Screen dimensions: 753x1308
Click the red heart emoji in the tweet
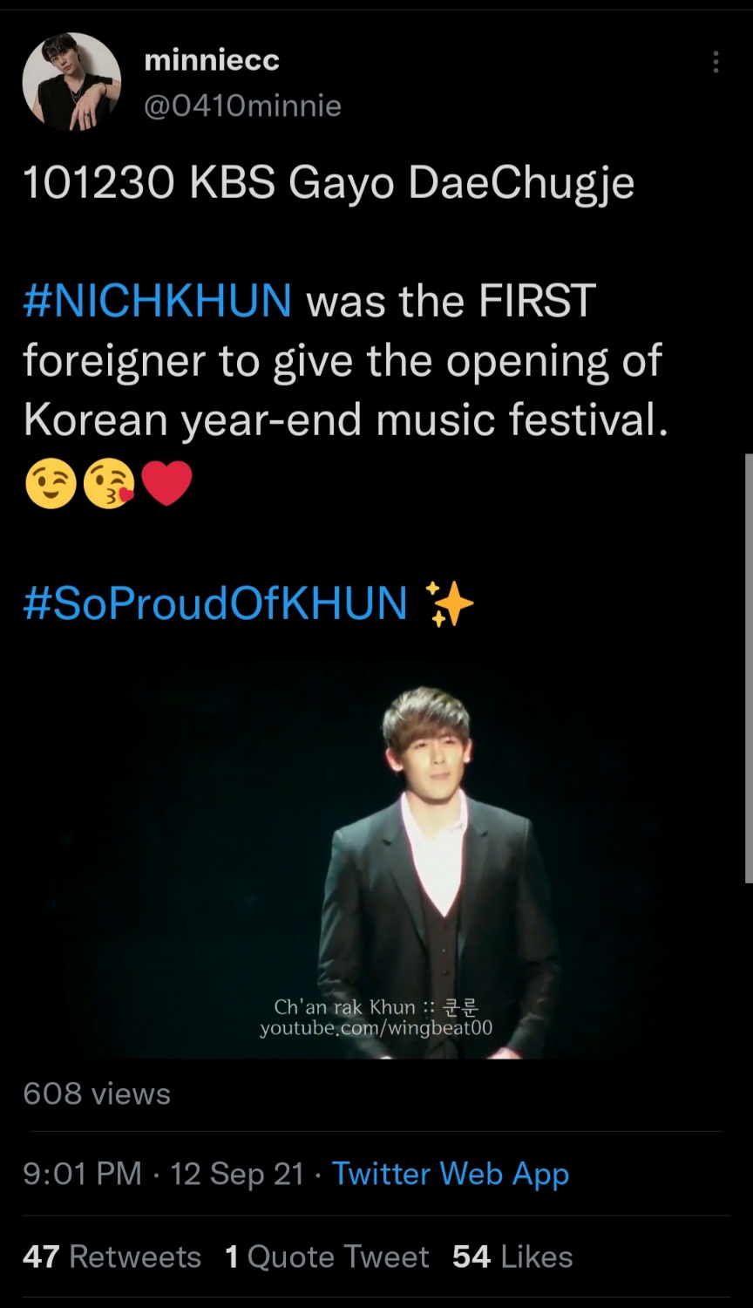pyautogui.click(x=166, y=485)
